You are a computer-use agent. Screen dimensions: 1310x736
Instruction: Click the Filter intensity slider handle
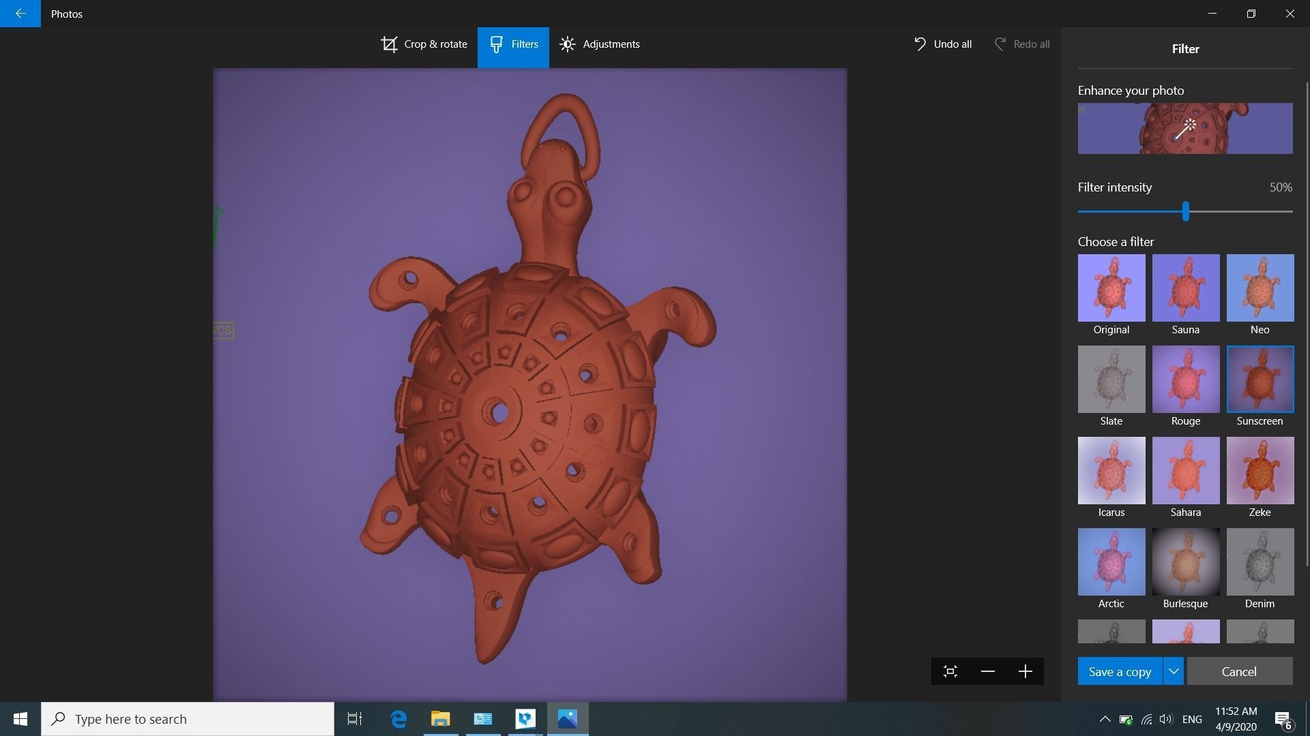(1186, 211)
